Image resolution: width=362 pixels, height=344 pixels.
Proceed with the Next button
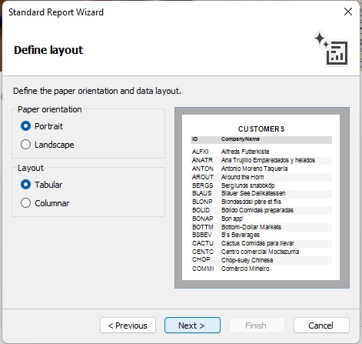point(192,326)
